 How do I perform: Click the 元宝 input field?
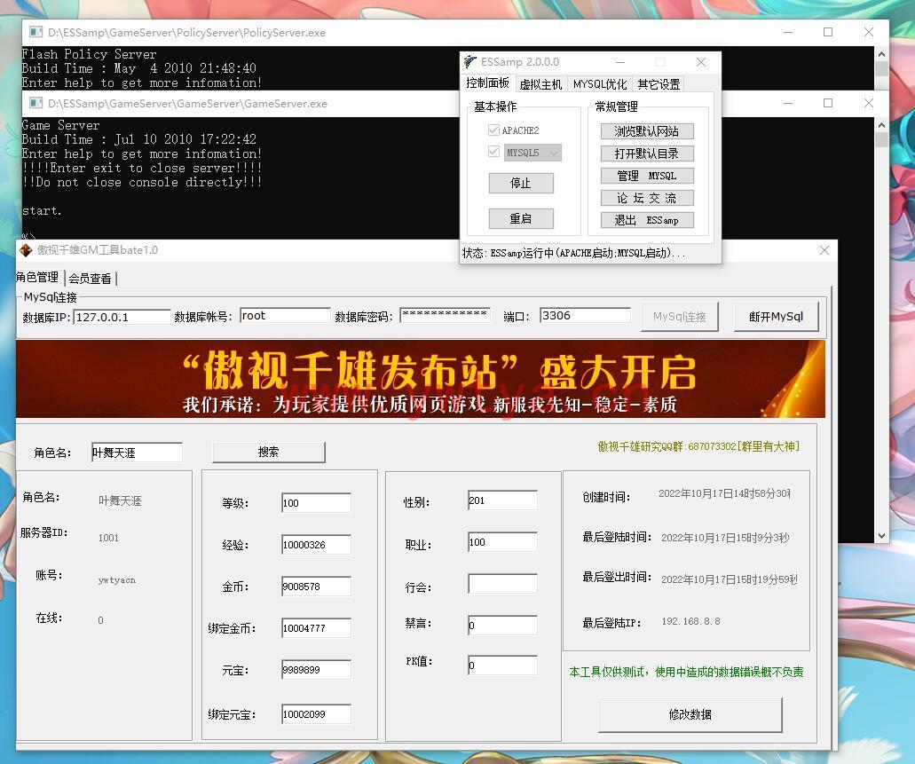coord(316,670)
